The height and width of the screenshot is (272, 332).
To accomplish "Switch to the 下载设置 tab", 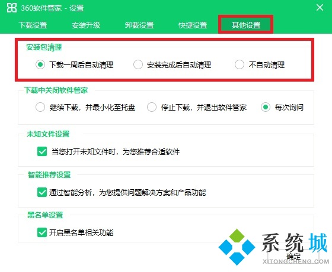I will (33, 25).
